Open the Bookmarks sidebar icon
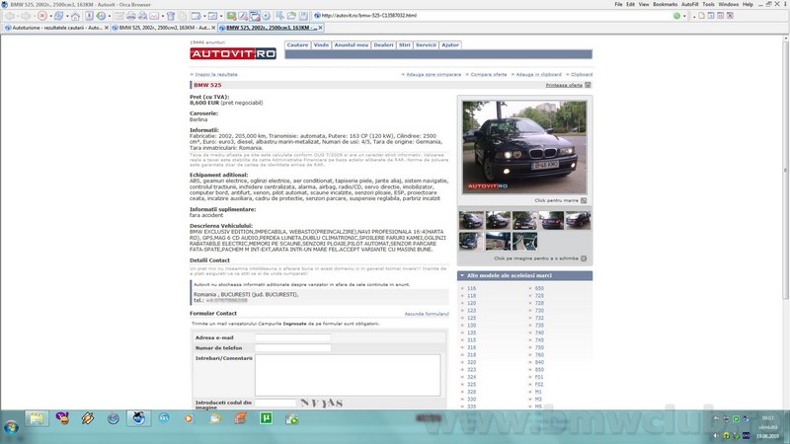Image resolution: width=790 pixels, height=444 pixels. 89,16
